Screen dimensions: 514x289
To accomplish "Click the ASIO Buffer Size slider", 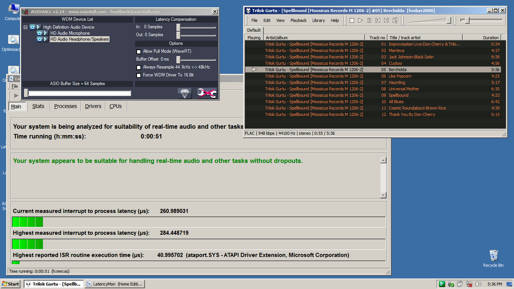I will click(78, 93).
